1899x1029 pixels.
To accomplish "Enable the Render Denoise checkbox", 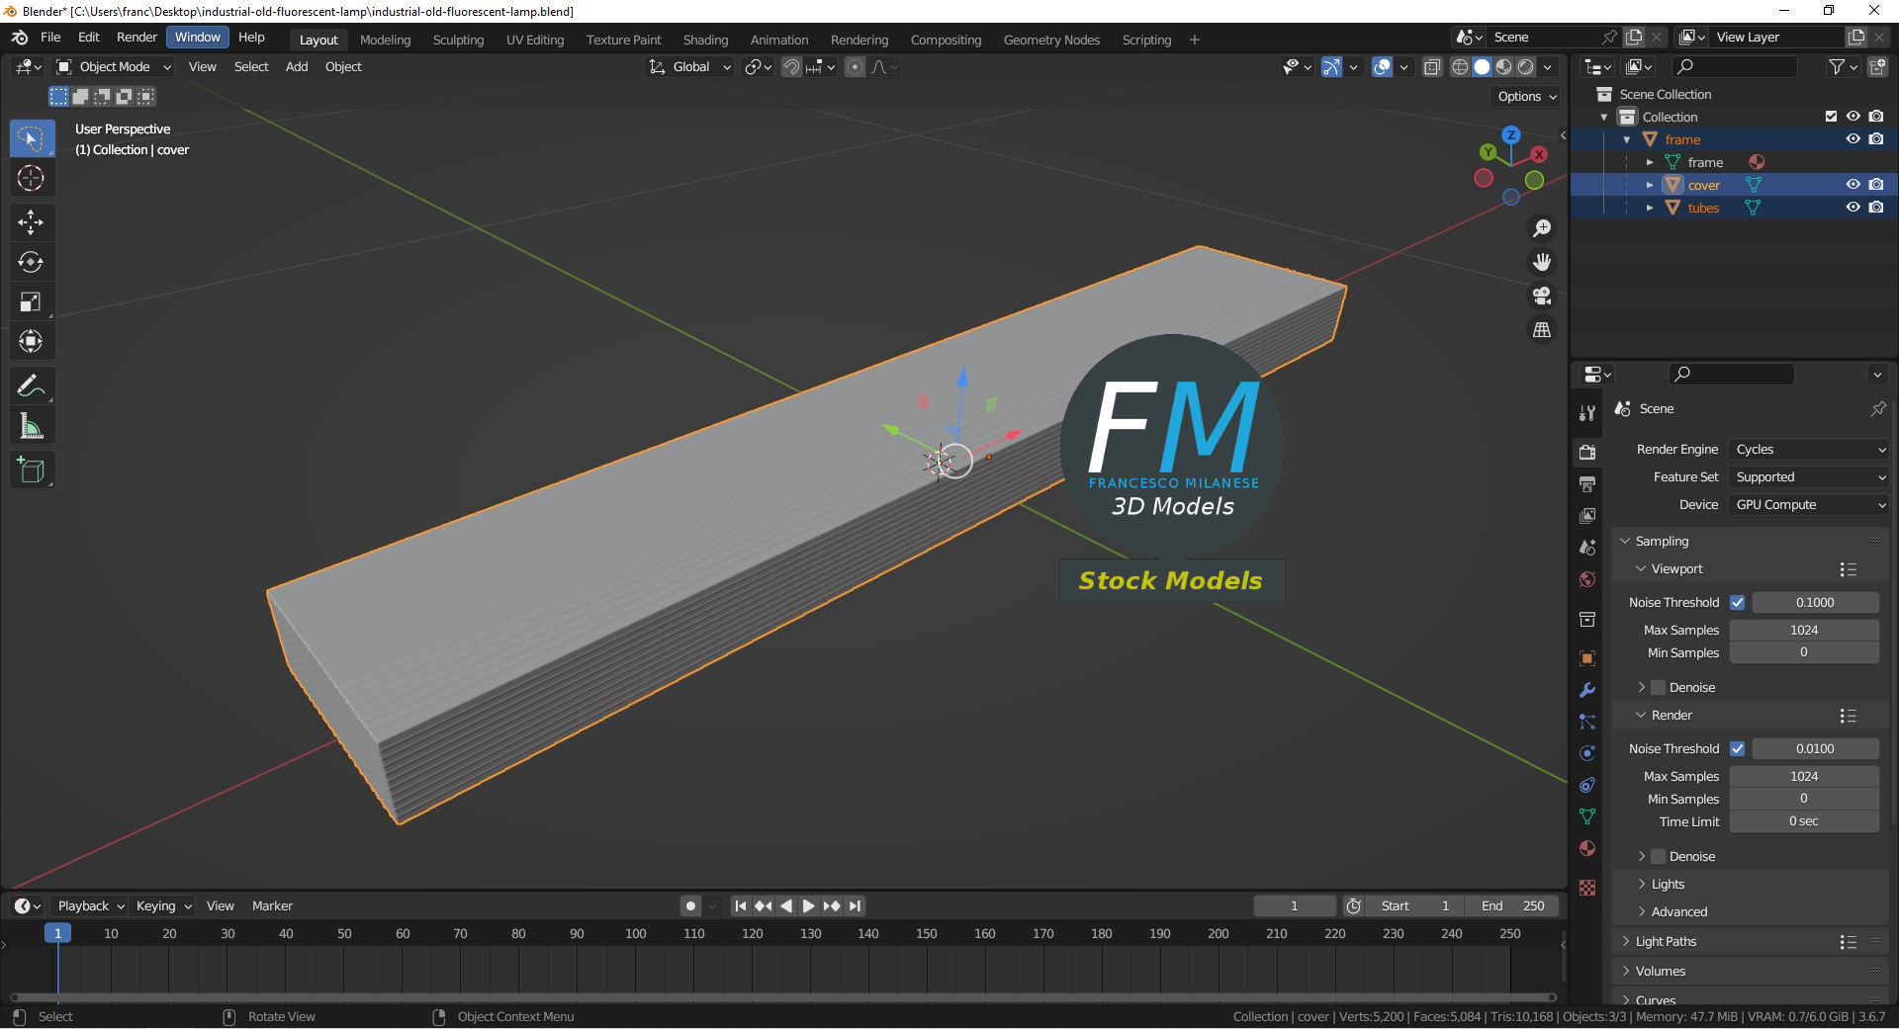I will tap(1659, 856).
